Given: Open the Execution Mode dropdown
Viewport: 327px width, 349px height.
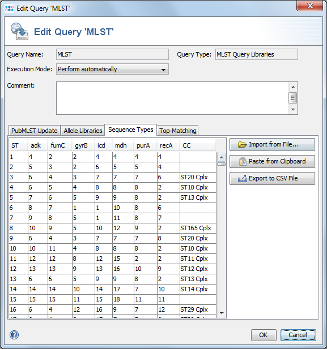Looking at the screenshot, I should [x=112, y=69].
